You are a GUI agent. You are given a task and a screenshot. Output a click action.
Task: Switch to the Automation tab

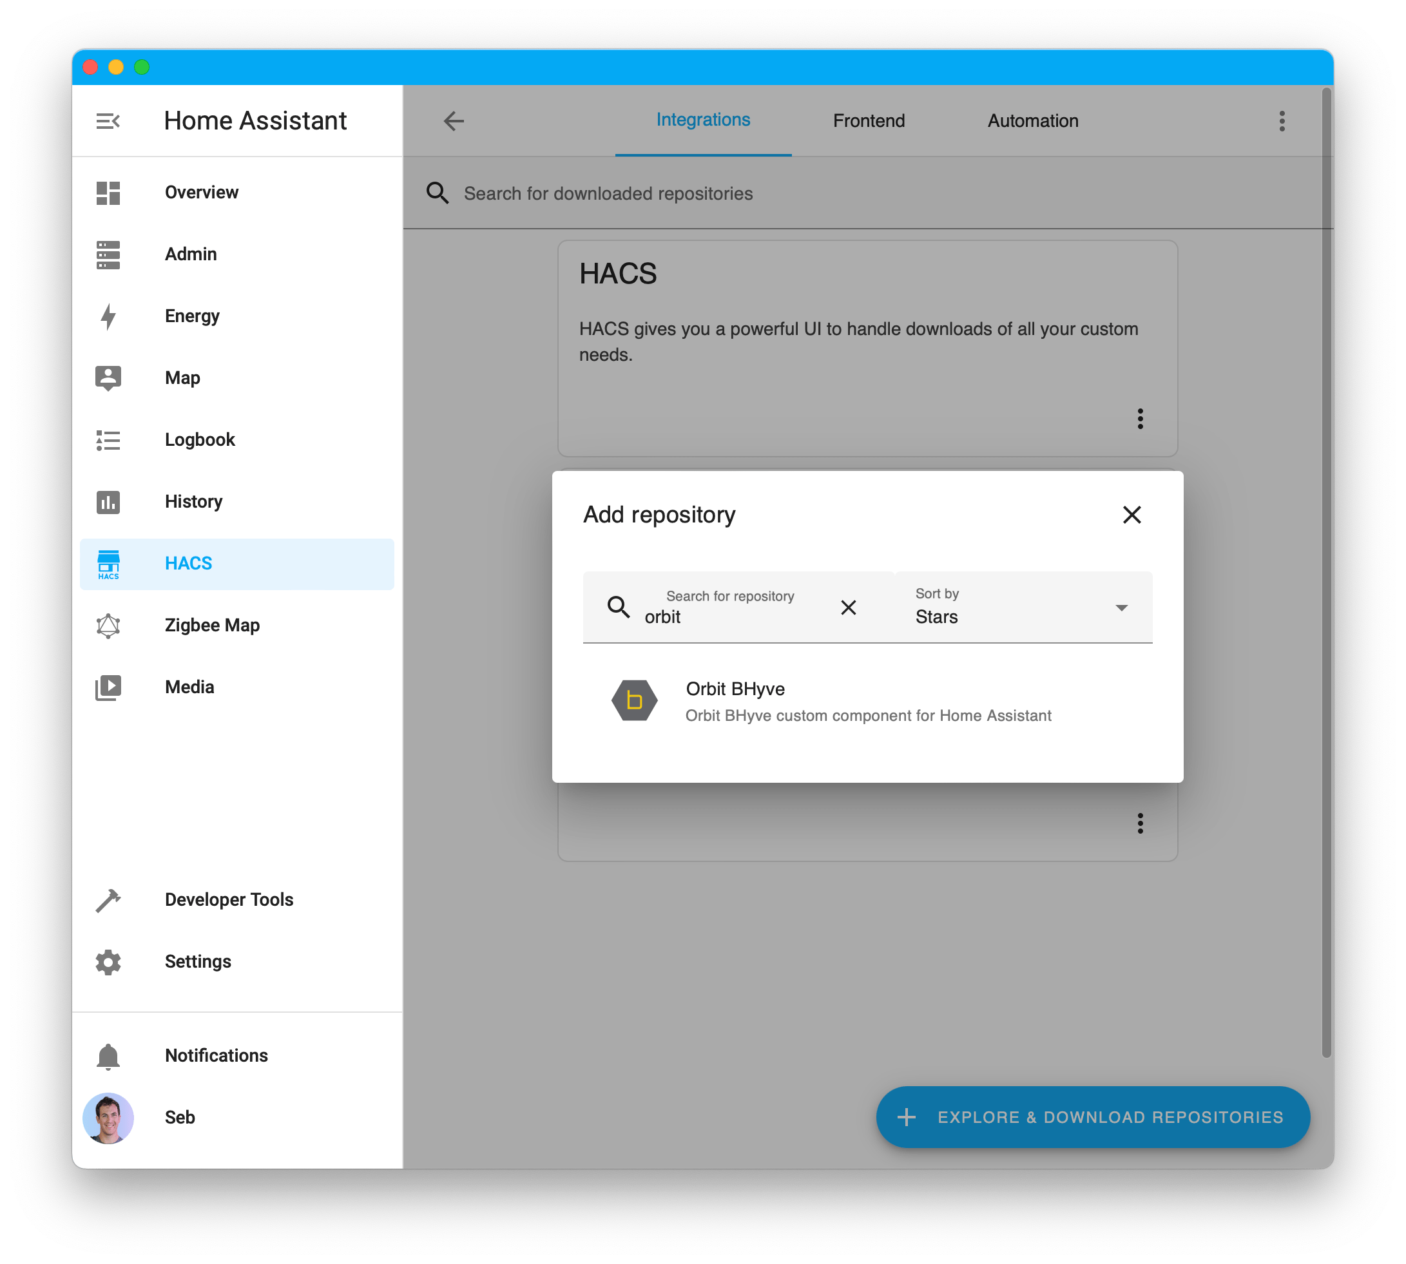(1032, 120)
